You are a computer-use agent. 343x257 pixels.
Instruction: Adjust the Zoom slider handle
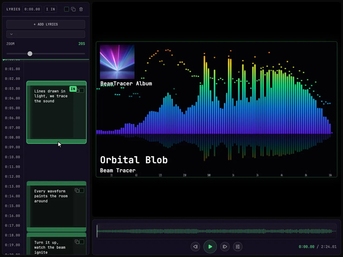pos(30,54)
